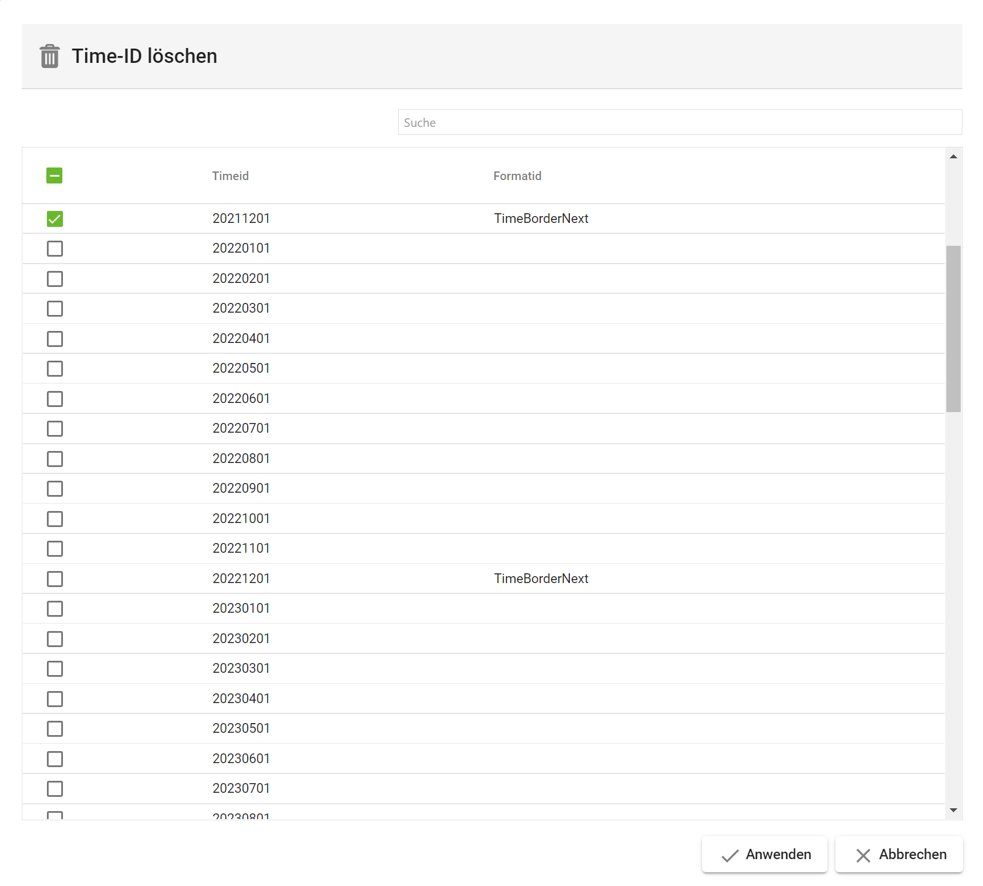This screenshot has width=983, height=886.
Task: Enable the checkbox for 20220601
Action: (x=54, y=399)
